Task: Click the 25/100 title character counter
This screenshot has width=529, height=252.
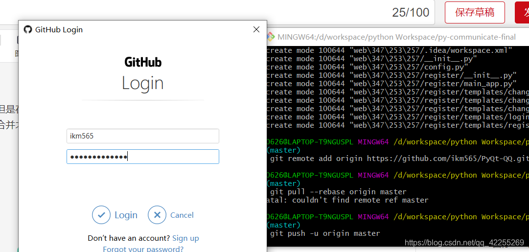Action: (411, 13)
